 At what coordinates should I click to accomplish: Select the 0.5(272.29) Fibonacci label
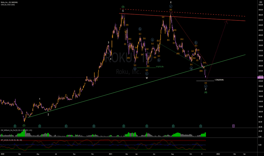point(159,67)
